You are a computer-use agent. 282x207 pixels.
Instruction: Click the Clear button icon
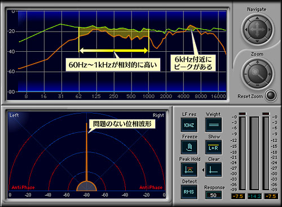coord(214,170)
